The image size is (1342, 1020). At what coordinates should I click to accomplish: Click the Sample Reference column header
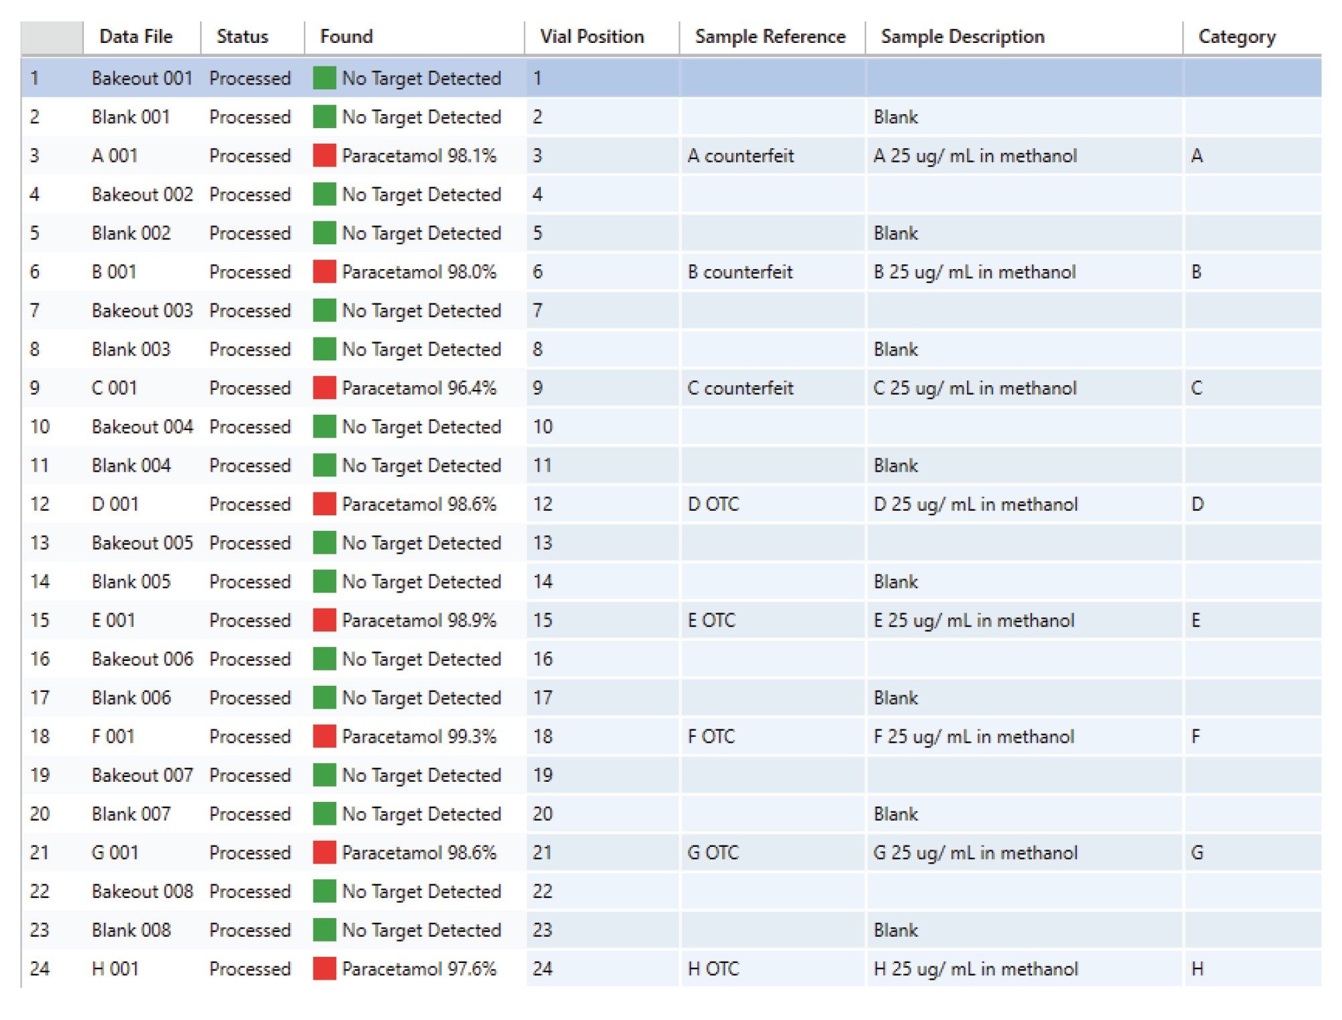(770, 36)
